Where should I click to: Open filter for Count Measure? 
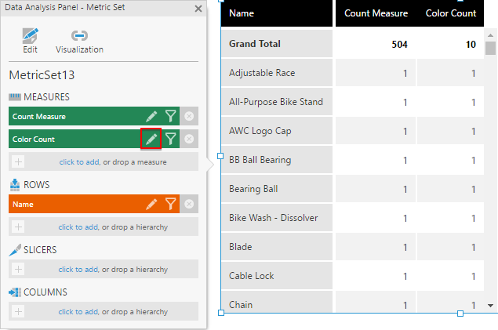pyautogui.click(x=170, y=117)
